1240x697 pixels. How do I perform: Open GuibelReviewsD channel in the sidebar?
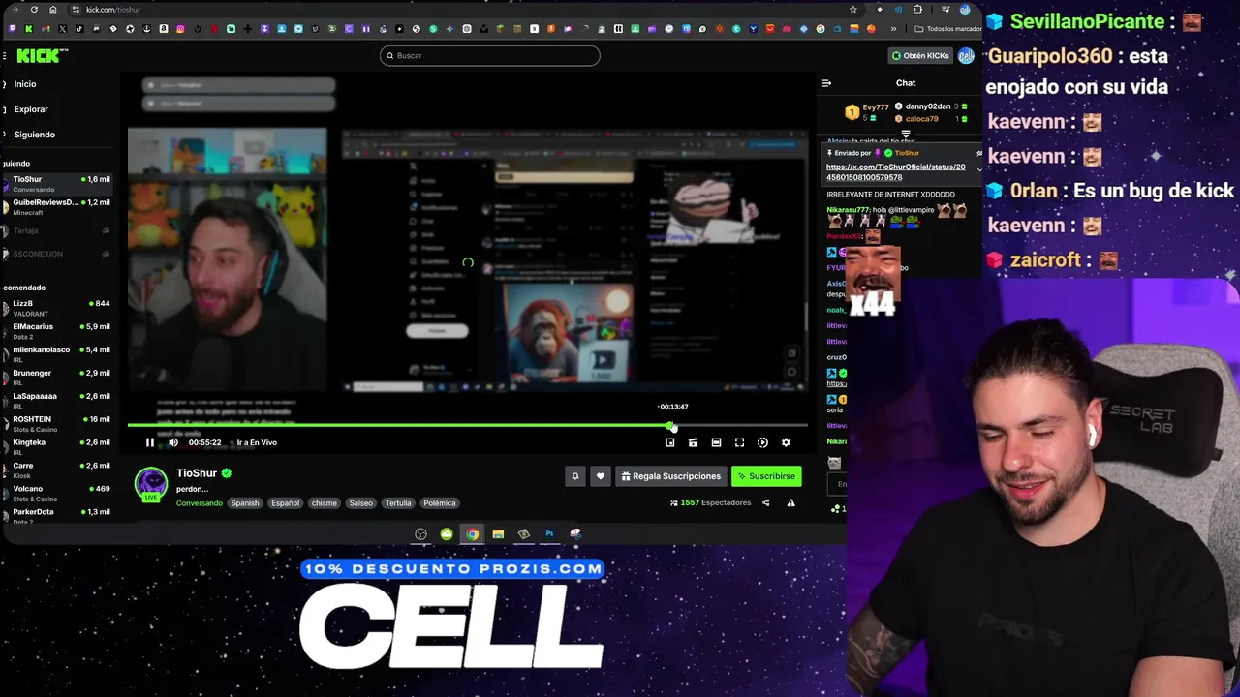click(58, 206)
